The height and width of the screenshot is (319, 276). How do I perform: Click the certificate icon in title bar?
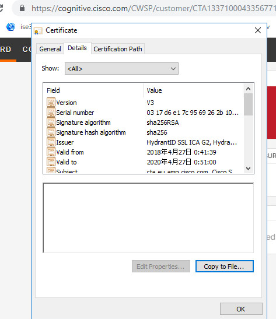click(38, 31)
